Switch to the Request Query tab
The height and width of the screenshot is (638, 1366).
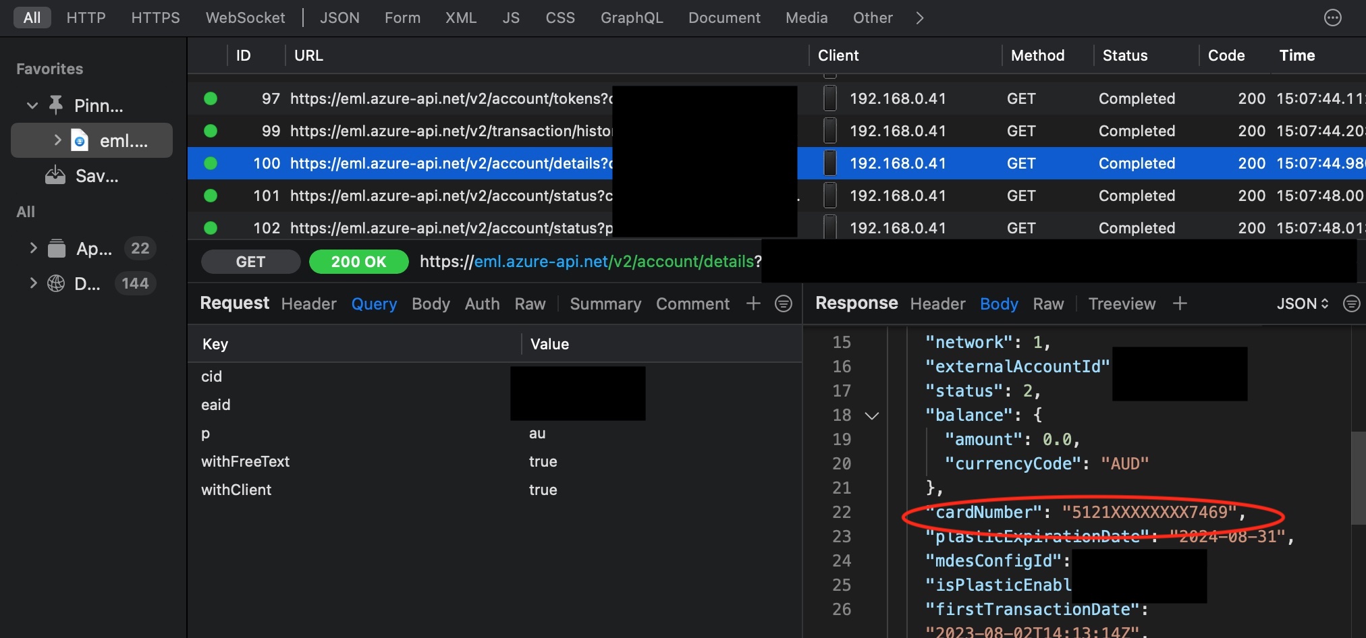click(374, 304)
